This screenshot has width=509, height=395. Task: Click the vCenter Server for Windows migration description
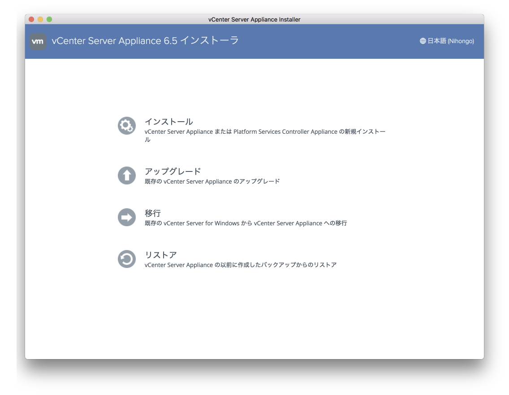tap(246, 224)
